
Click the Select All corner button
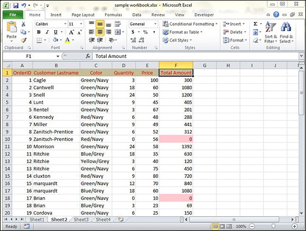pos(8,65)
